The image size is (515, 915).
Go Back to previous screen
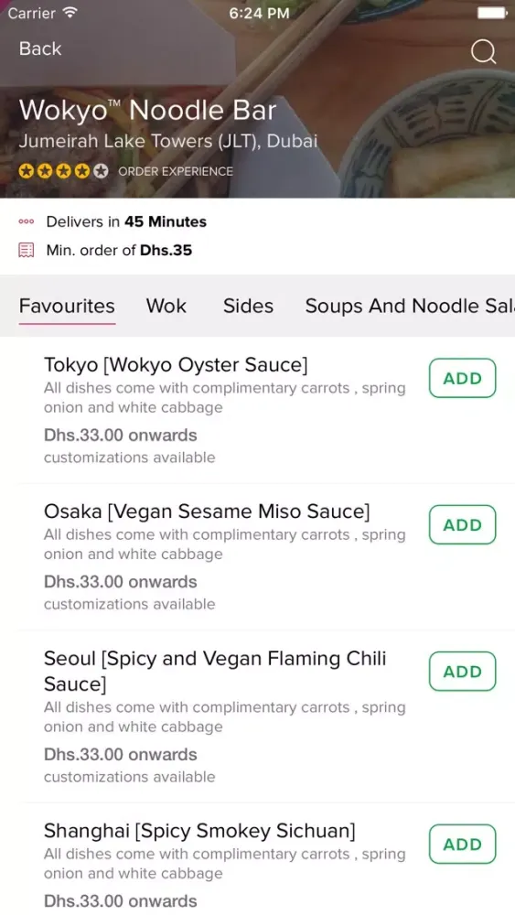tap(40, 48)
